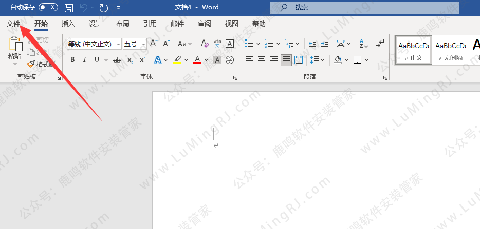Image resolution: width=480 pixels, height=229 pixels.
Task: Click the Align Left icon
Action: pyautogui.click(x=249, y=60)
